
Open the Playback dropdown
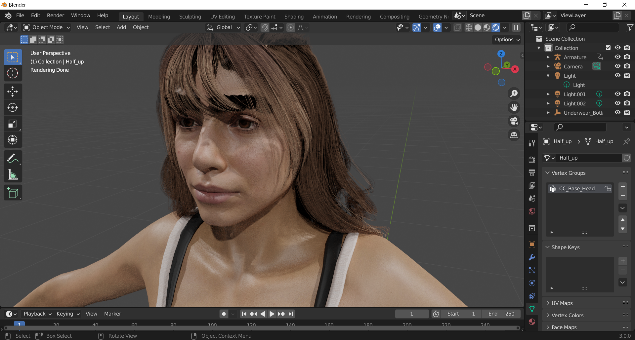[x=37, y=314]
